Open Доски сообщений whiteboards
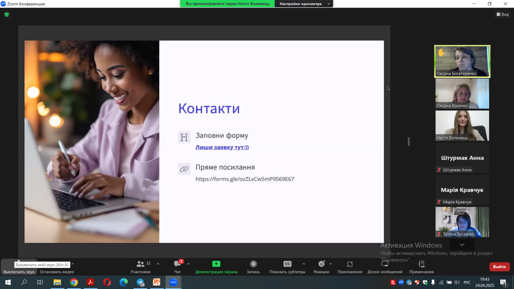Image resolution: width=514 pixels, height=289 pixels. pos(385,267)
